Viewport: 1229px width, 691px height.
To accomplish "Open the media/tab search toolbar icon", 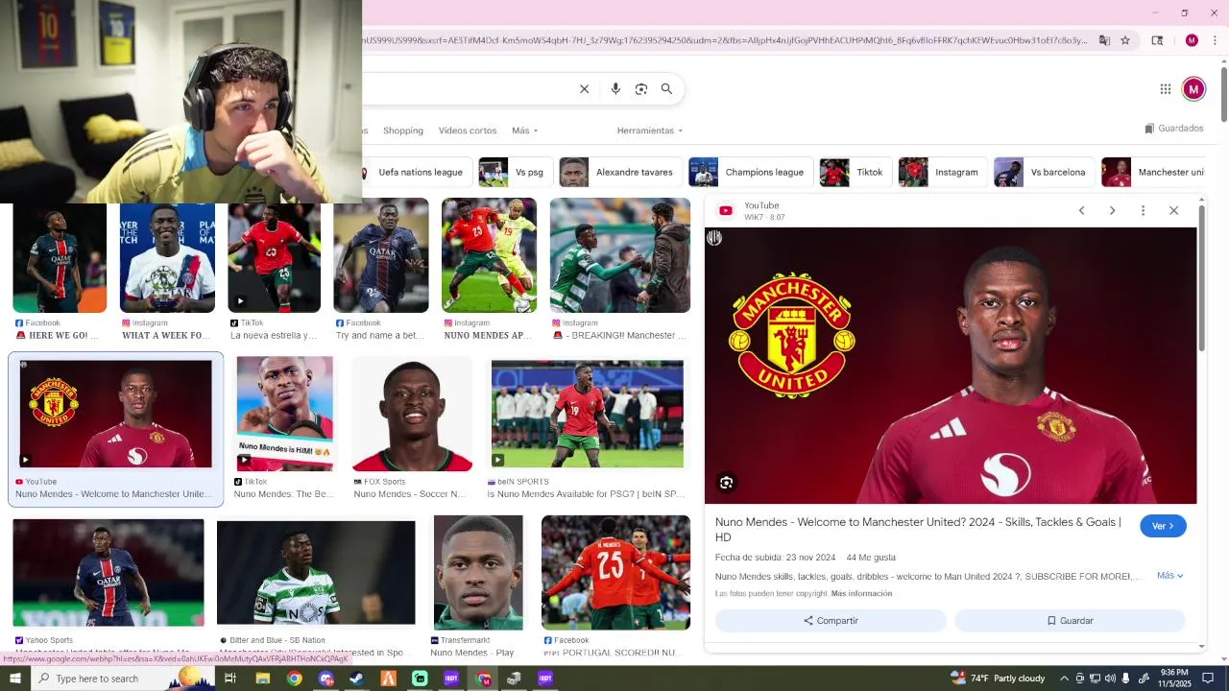I will tap(1157, 40).
